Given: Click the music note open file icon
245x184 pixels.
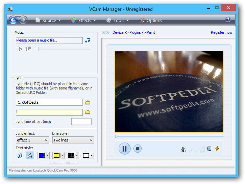Looking at the screenshot, I should [88, 40].
